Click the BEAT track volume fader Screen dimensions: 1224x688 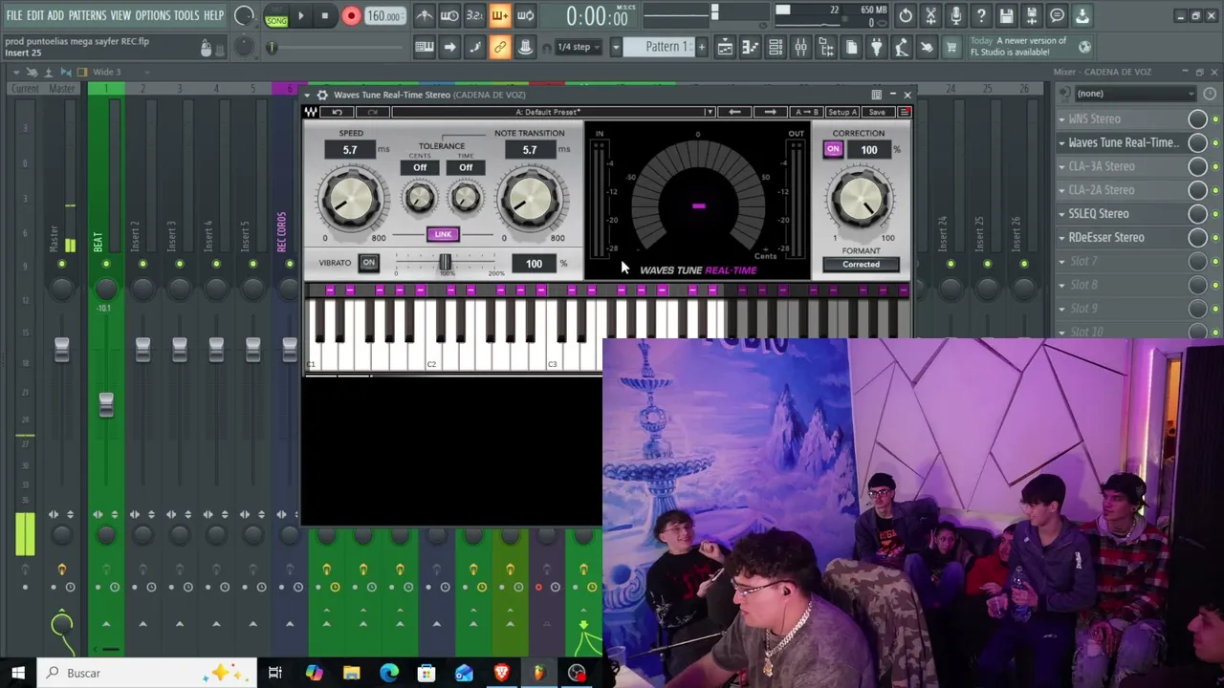click(106, 405)
